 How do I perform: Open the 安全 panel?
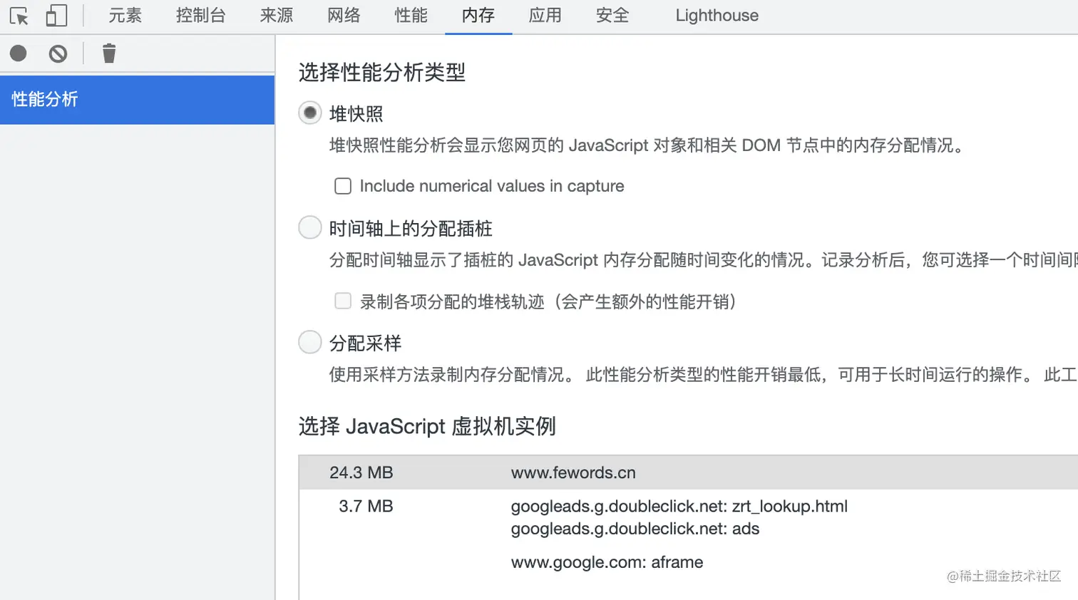click(x=610, y=15)
